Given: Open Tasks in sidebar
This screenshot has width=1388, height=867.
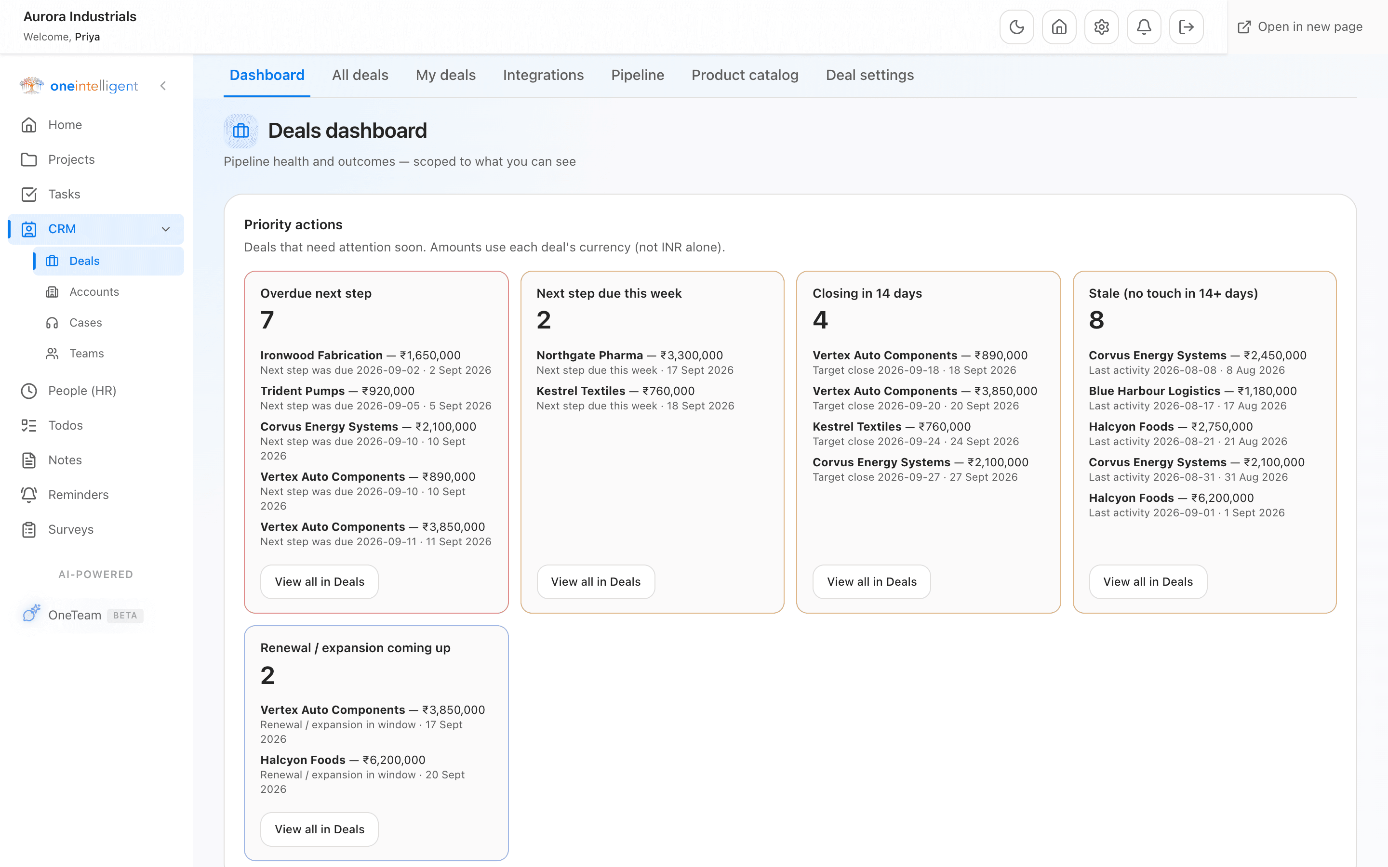Looking at the screenshot, I should [x=96, y=195].
